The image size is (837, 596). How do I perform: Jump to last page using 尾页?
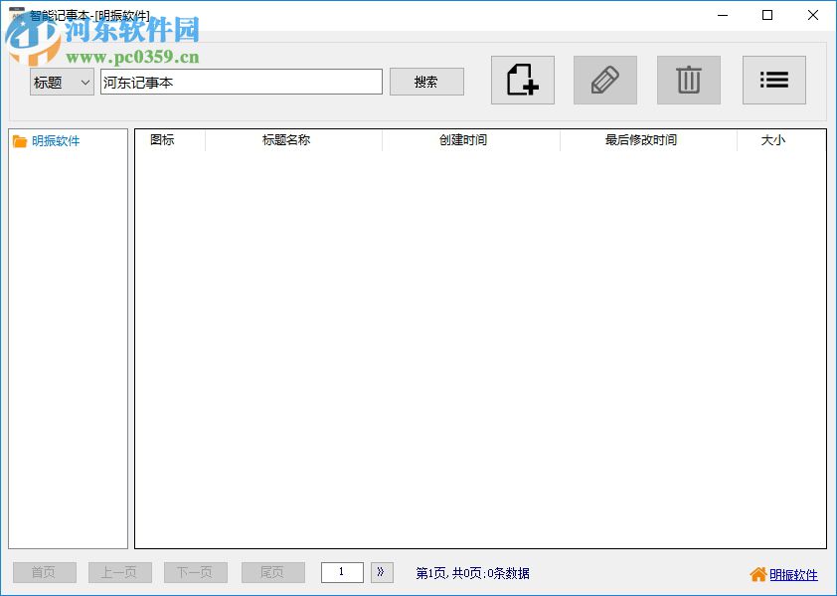point(272,572)
